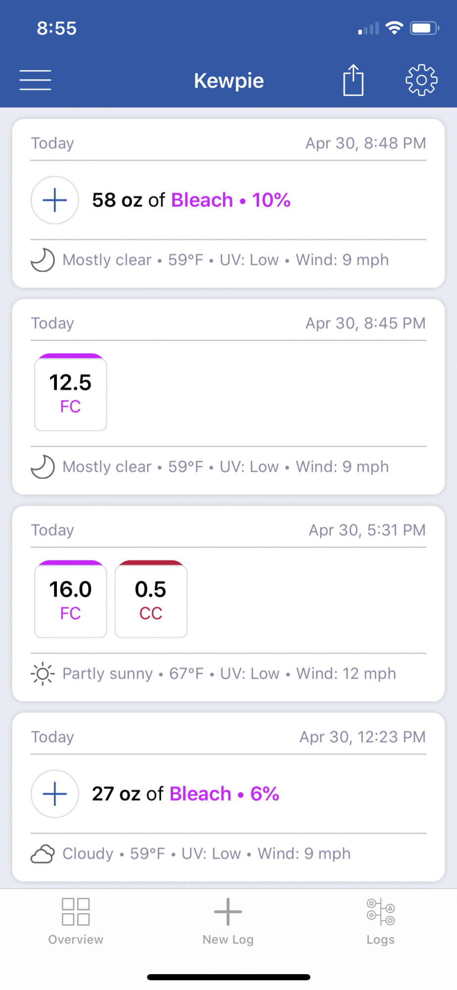
Task: Tap moon icon in 8:45 PM log
Action: click(x=43, y=467)
